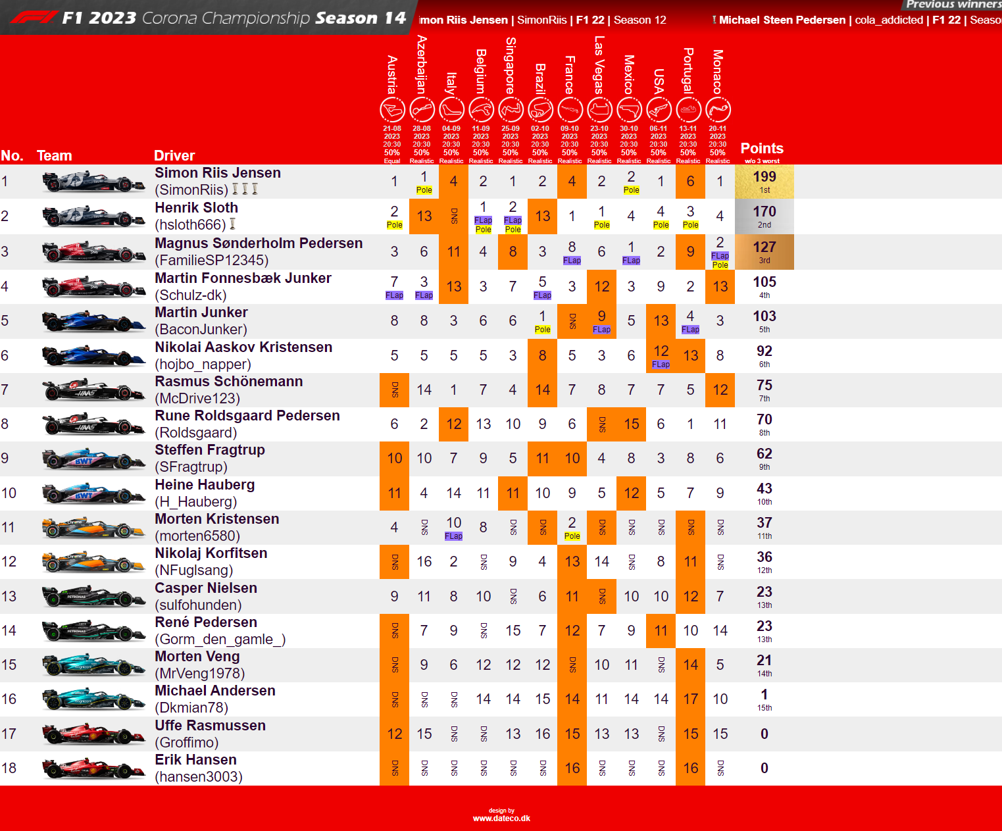The height and width of the screenshot is (831, 1002).
Task: Click the Driver column header
Action: [174, 156]
